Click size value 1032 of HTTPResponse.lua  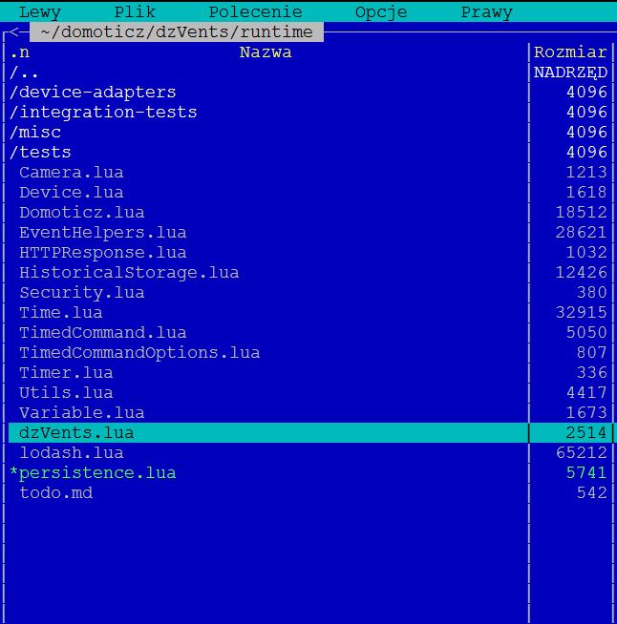point(586,253)
